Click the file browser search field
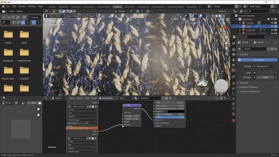 point(6,23)
